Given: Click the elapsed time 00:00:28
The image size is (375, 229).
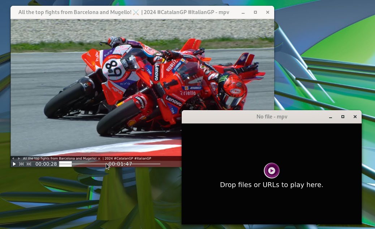Looking at the screenshot, I should coord(46,164).
